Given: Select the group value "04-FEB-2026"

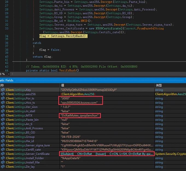Looking at the screenshot, I should point(71,137).
